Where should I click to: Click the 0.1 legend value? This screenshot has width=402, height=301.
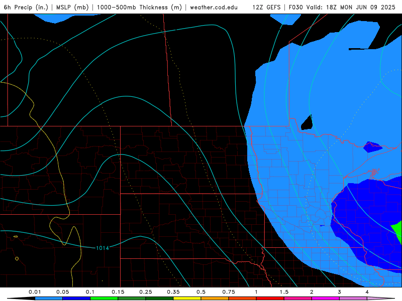click(x=90, y=292)
